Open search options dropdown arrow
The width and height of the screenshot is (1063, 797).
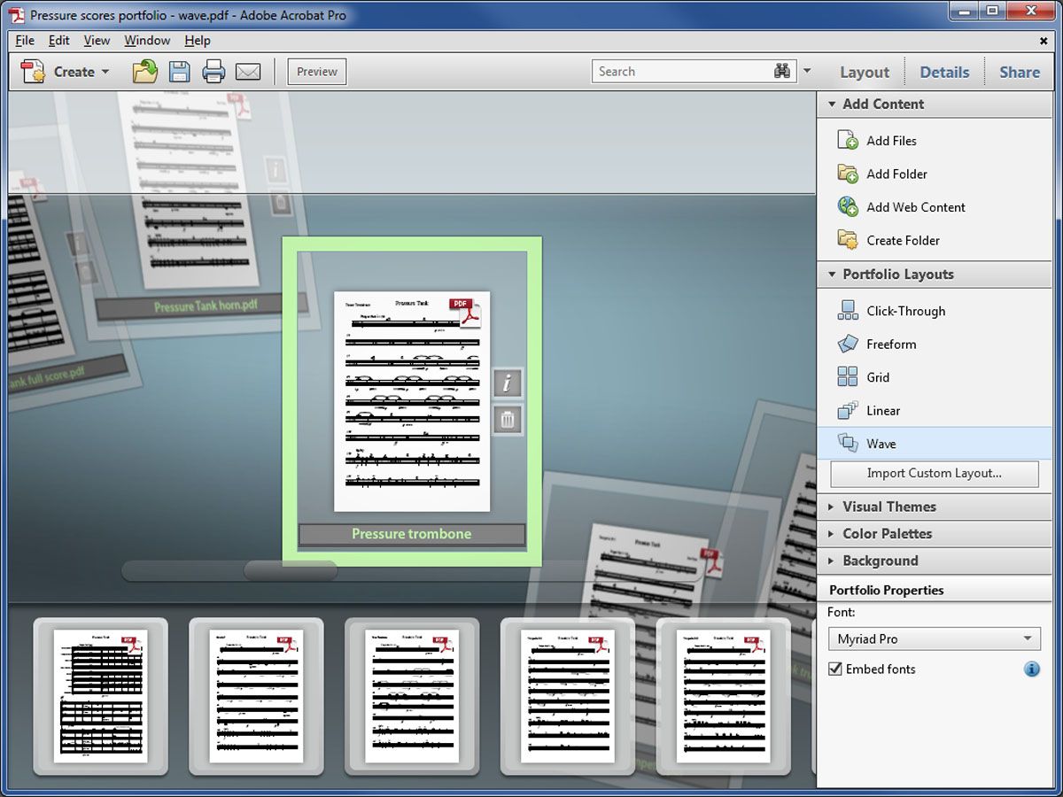806,71
